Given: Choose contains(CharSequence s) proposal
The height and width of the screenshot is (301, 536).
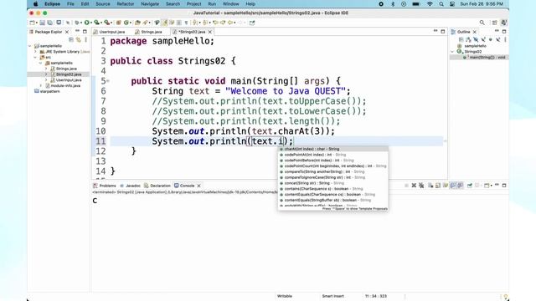Looking at the screenshot, I should pos(333,189).
